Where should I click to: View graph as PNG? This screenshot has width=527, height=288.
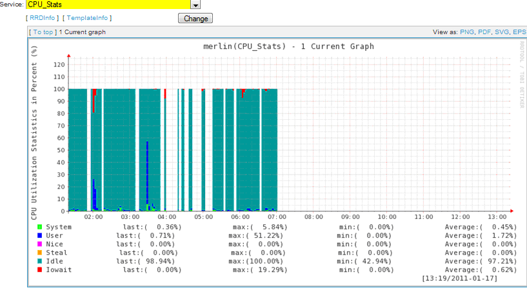click(x=466, y=32)
